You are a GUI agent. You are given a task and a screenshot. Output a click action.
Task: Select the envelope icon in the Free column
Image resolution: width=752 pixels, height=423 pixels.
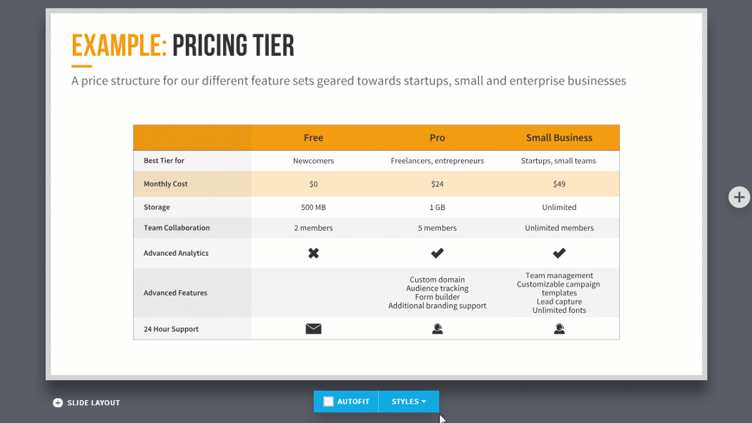[x=314, y=329]
